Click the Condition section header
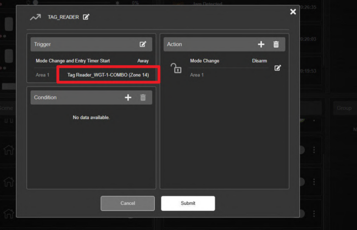Viewport: 357px width, 230px height. [x=91, y=97]
